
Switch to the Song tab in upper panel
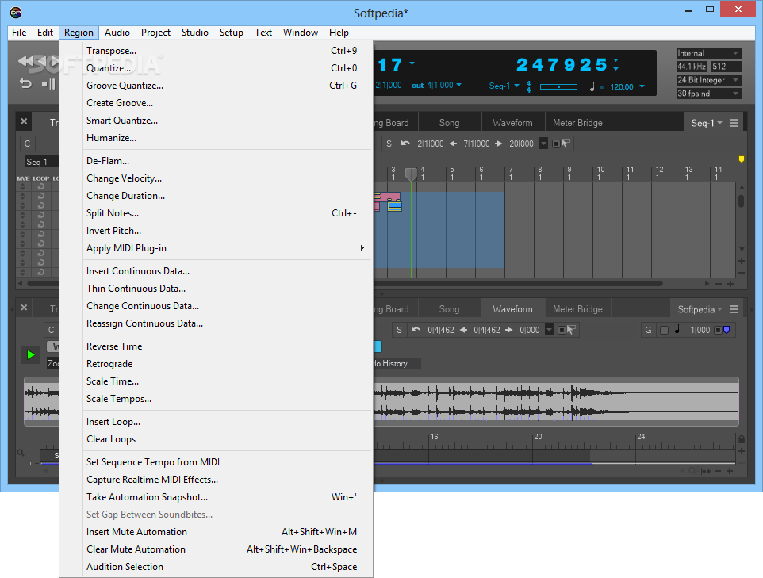(449, 123)
